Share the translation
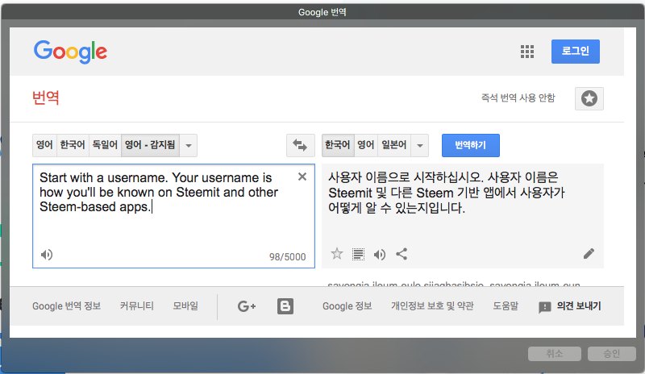This screenshot has height=374, width=645. point(402,254)
